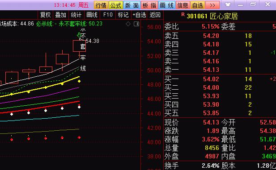
Task: Open F10 company information
Action: click(x=108, y=15)
